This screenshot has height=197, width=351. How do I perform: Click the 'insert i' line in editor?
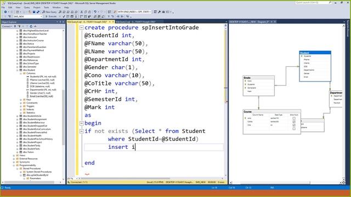tap(154, 147)
